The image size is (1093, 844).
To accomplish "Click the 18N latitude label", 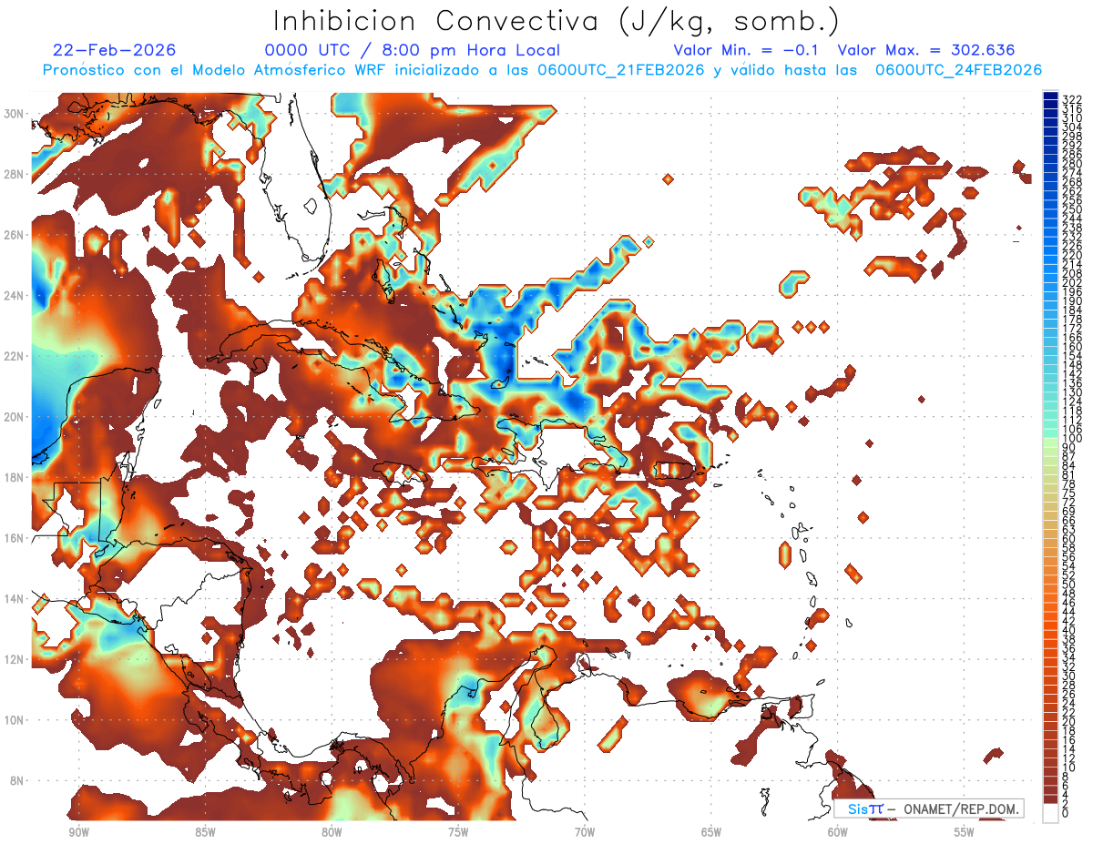I will 15,477.
